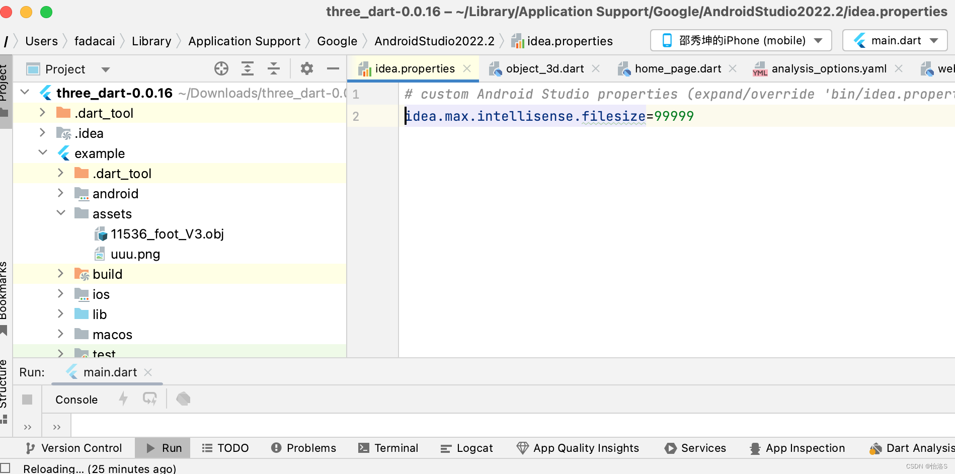Open Dart Analysis tool window

912,448
